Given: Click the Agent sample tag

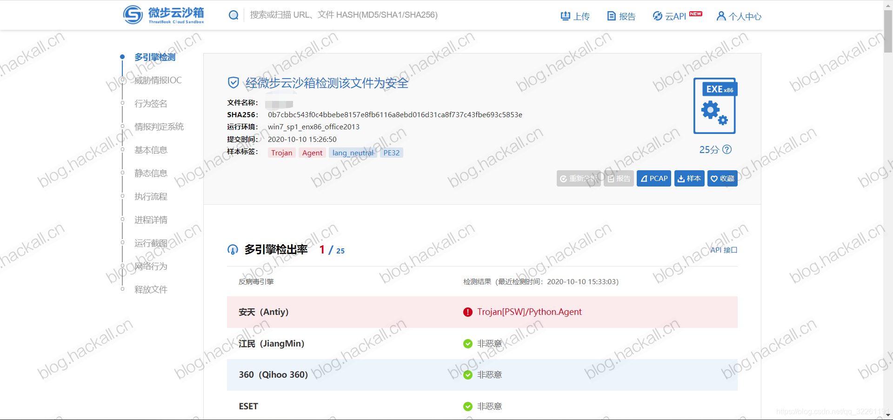Looking at the screenshot, I should coord(312,153).
